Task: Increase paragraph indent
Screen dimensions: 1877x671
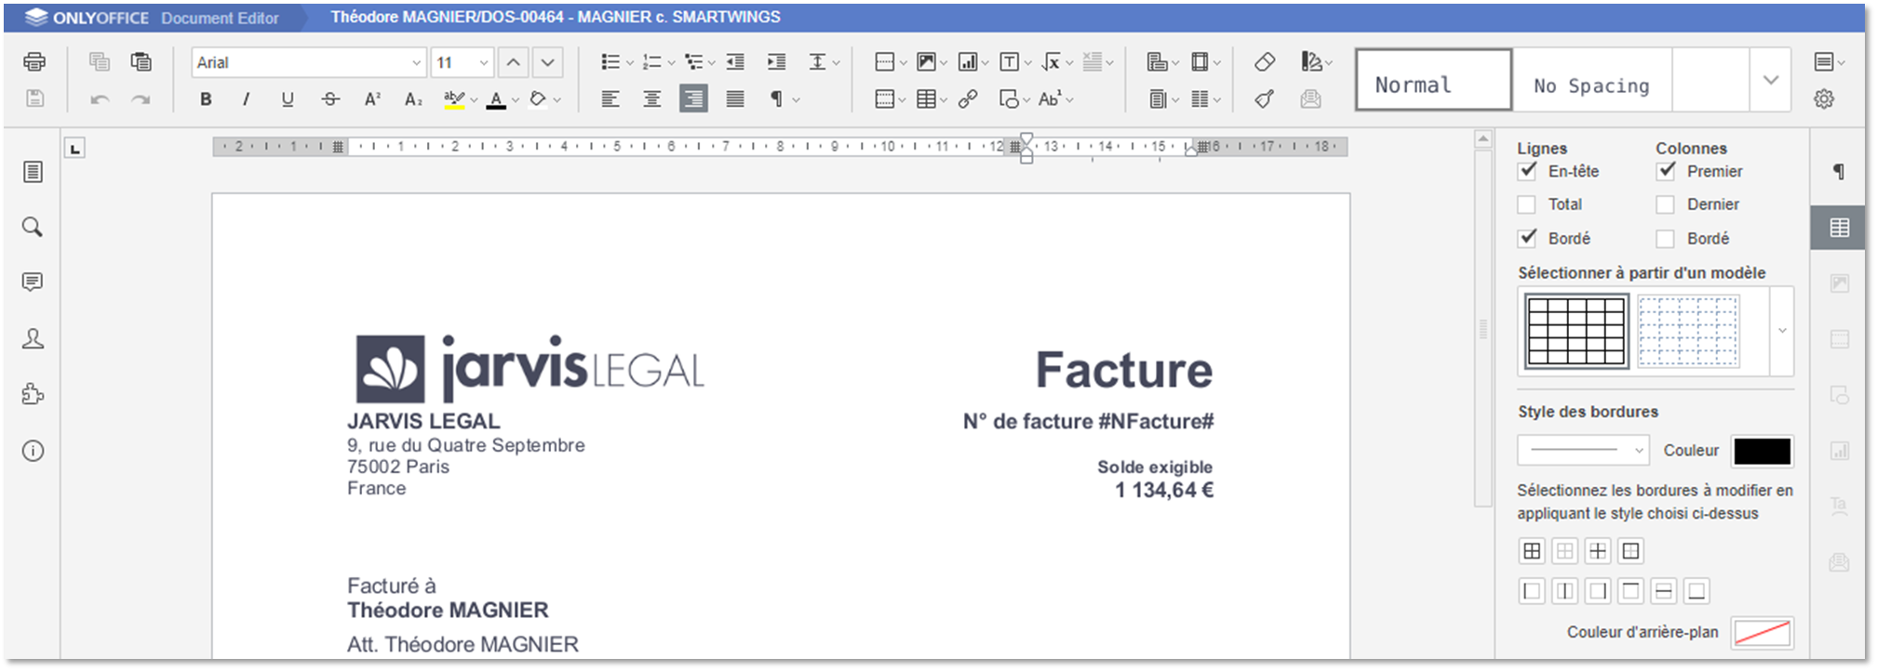Action: [776, 62]
